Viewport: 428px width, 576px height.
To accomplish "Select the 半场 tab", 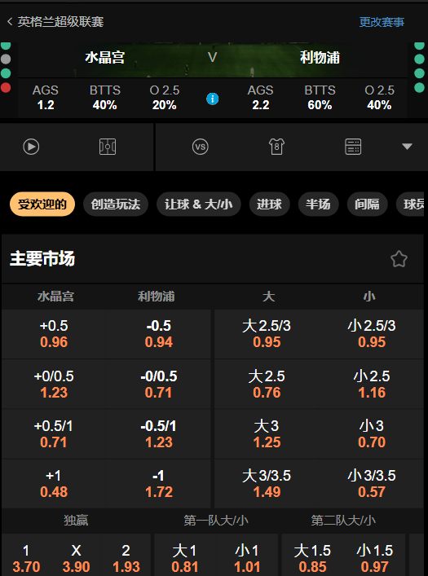I will pos(319,204).
